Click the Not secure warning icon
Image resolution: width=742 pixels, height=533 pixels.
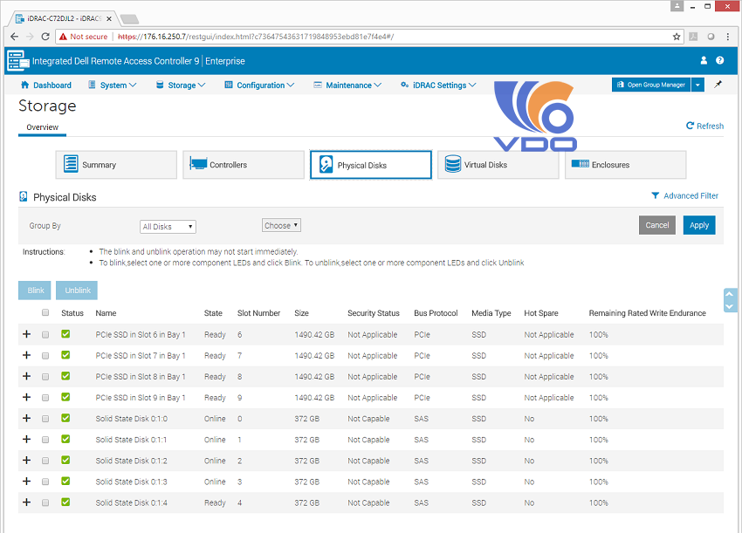click(x=63, y=37)
